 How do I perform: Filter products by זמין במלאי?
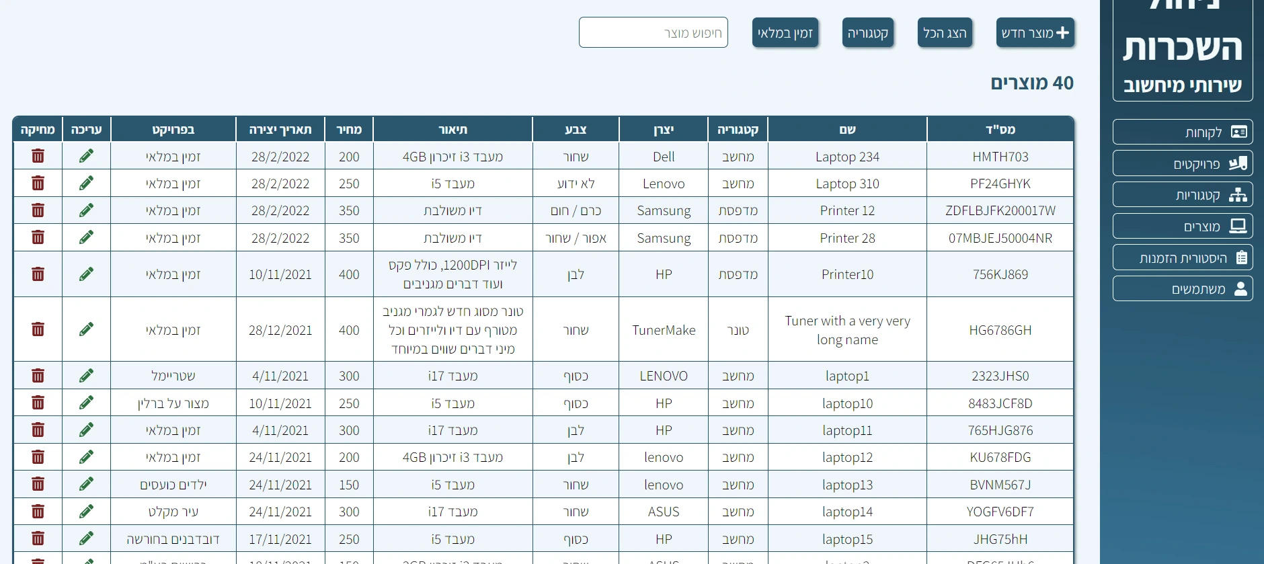click(x=785, y=33)
